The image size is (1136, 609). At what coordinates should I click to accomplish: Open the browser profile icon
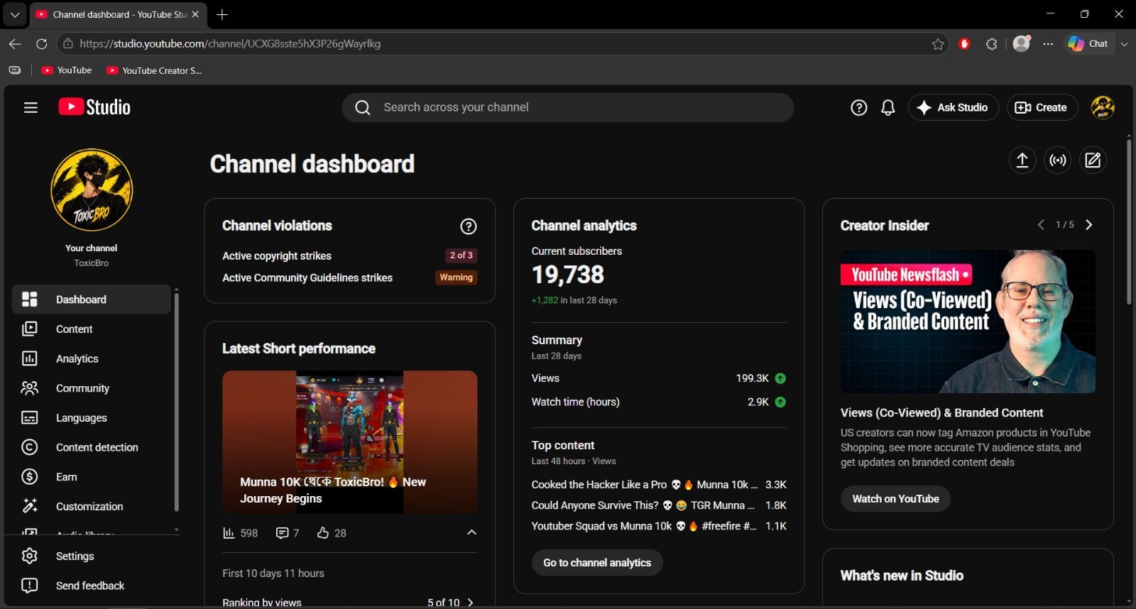(x=1022, y=43)
